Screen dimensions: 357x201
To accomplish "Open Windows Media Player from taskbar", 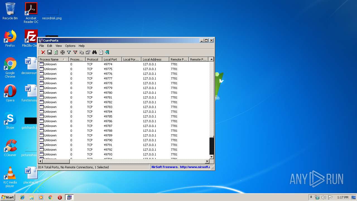I will 41,197.
